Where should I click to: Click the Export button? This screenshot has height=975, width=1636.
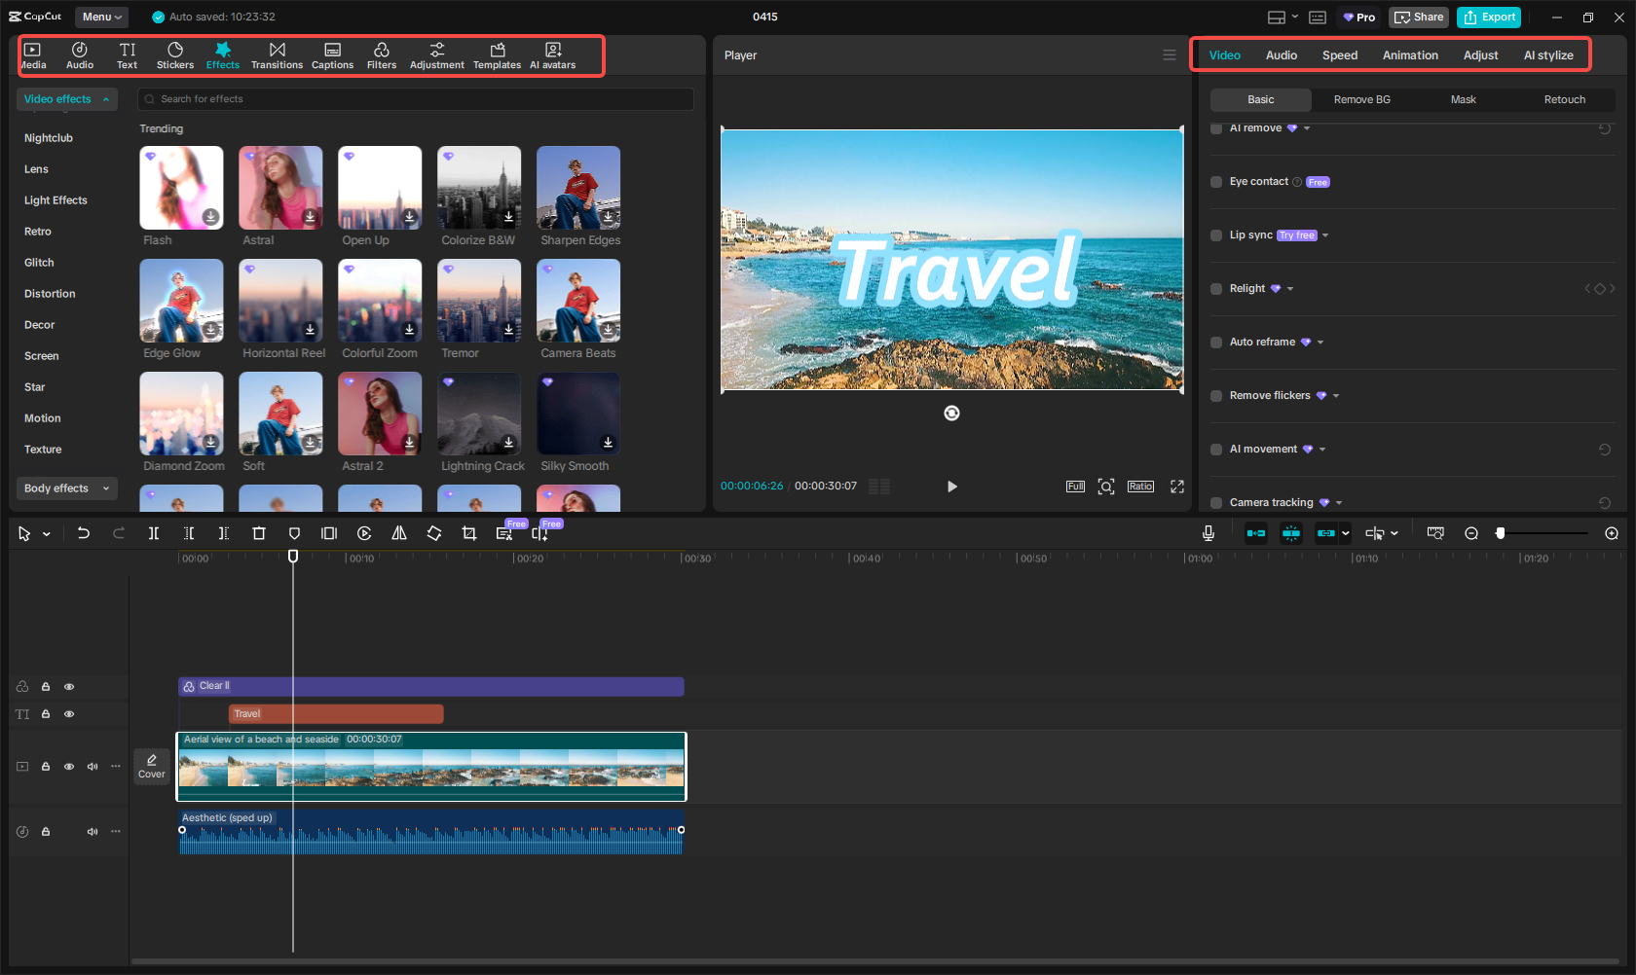[1489, 18]
